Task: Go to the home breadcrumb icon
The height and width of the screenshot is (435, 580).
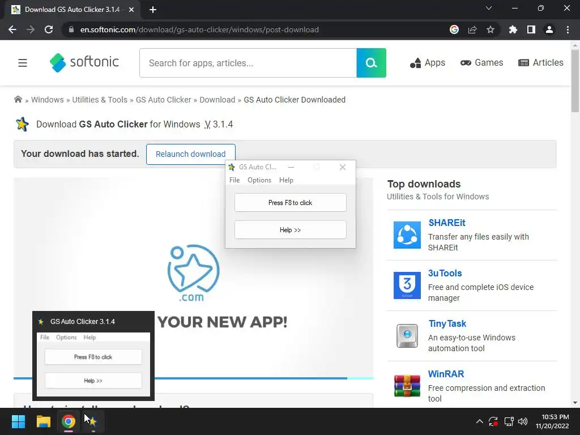Action: click(x=18, y=99)
